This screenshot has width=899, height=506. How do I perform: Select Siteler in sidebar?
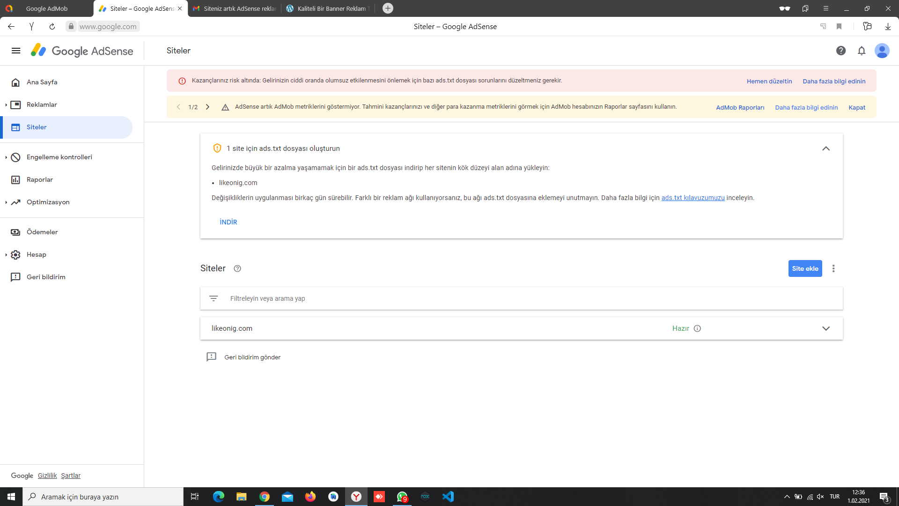[x=67, y=127]
